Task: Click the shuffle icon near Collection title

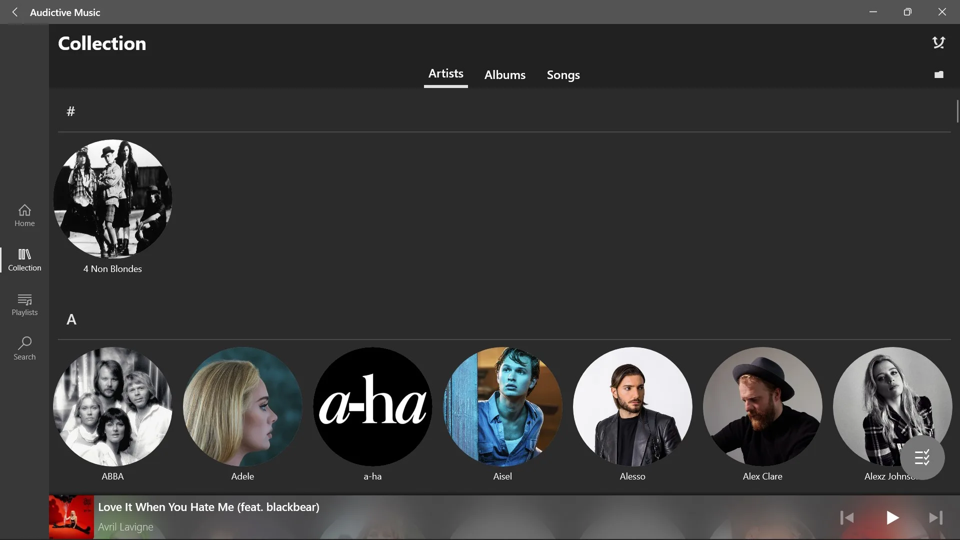Action: click(x=938, y=43)
